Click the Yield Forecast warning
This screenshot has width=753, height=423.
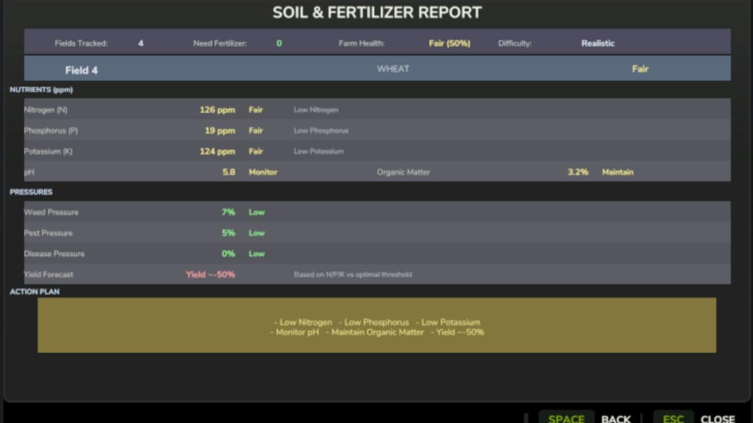pyautogui.click(x=210, y=274)
